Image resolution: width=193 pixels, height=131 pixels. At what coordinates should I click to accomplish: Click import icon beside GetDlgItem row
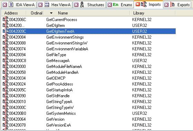pyautogui.click(x=6, y=26)
